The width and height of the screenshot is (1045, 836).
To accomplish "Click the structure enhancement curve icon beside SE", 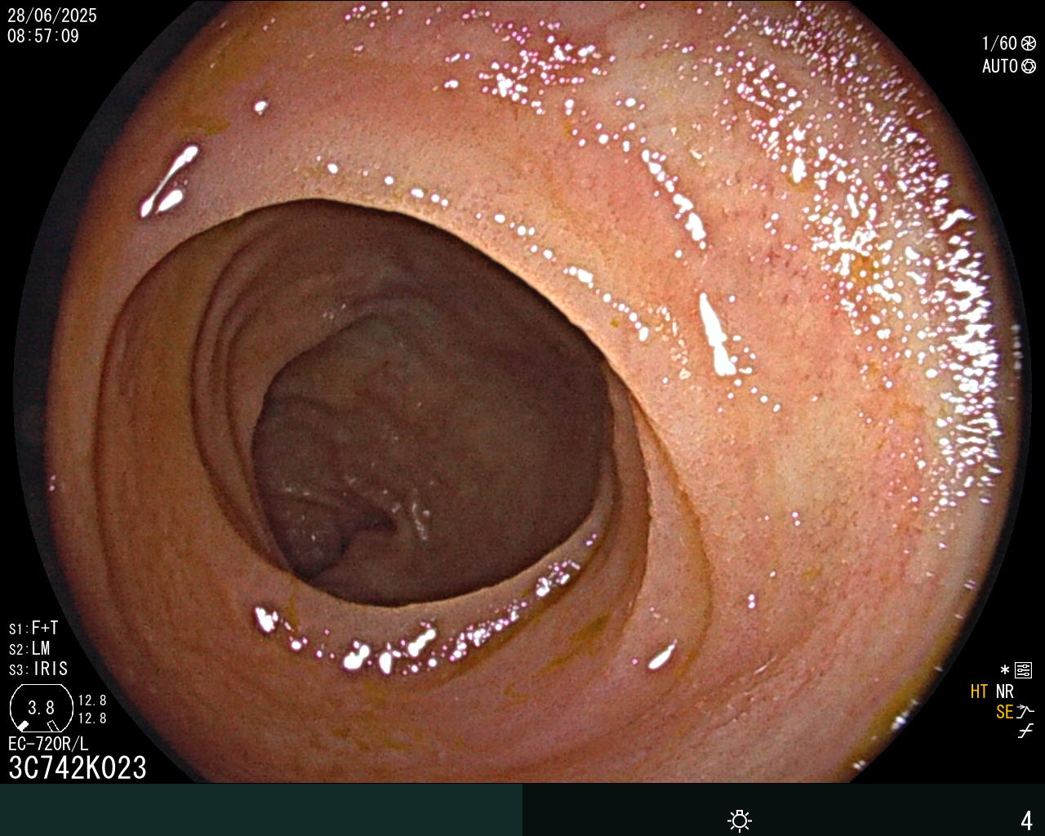I will pyautogui.click(x=1025, y=711).
